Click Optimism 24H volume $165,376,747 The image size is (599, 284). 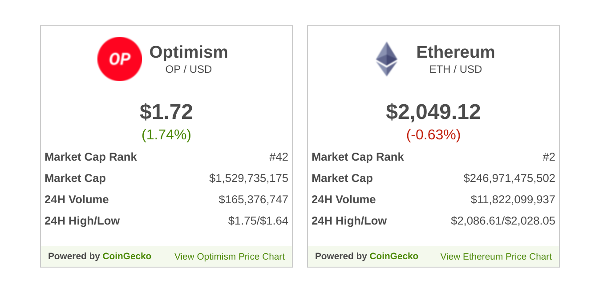point(253,200)
